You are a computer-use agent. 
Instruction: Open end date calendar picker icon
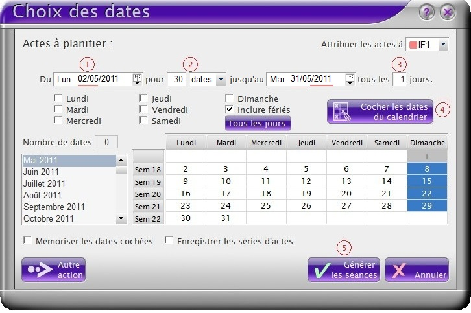(350, 78)
